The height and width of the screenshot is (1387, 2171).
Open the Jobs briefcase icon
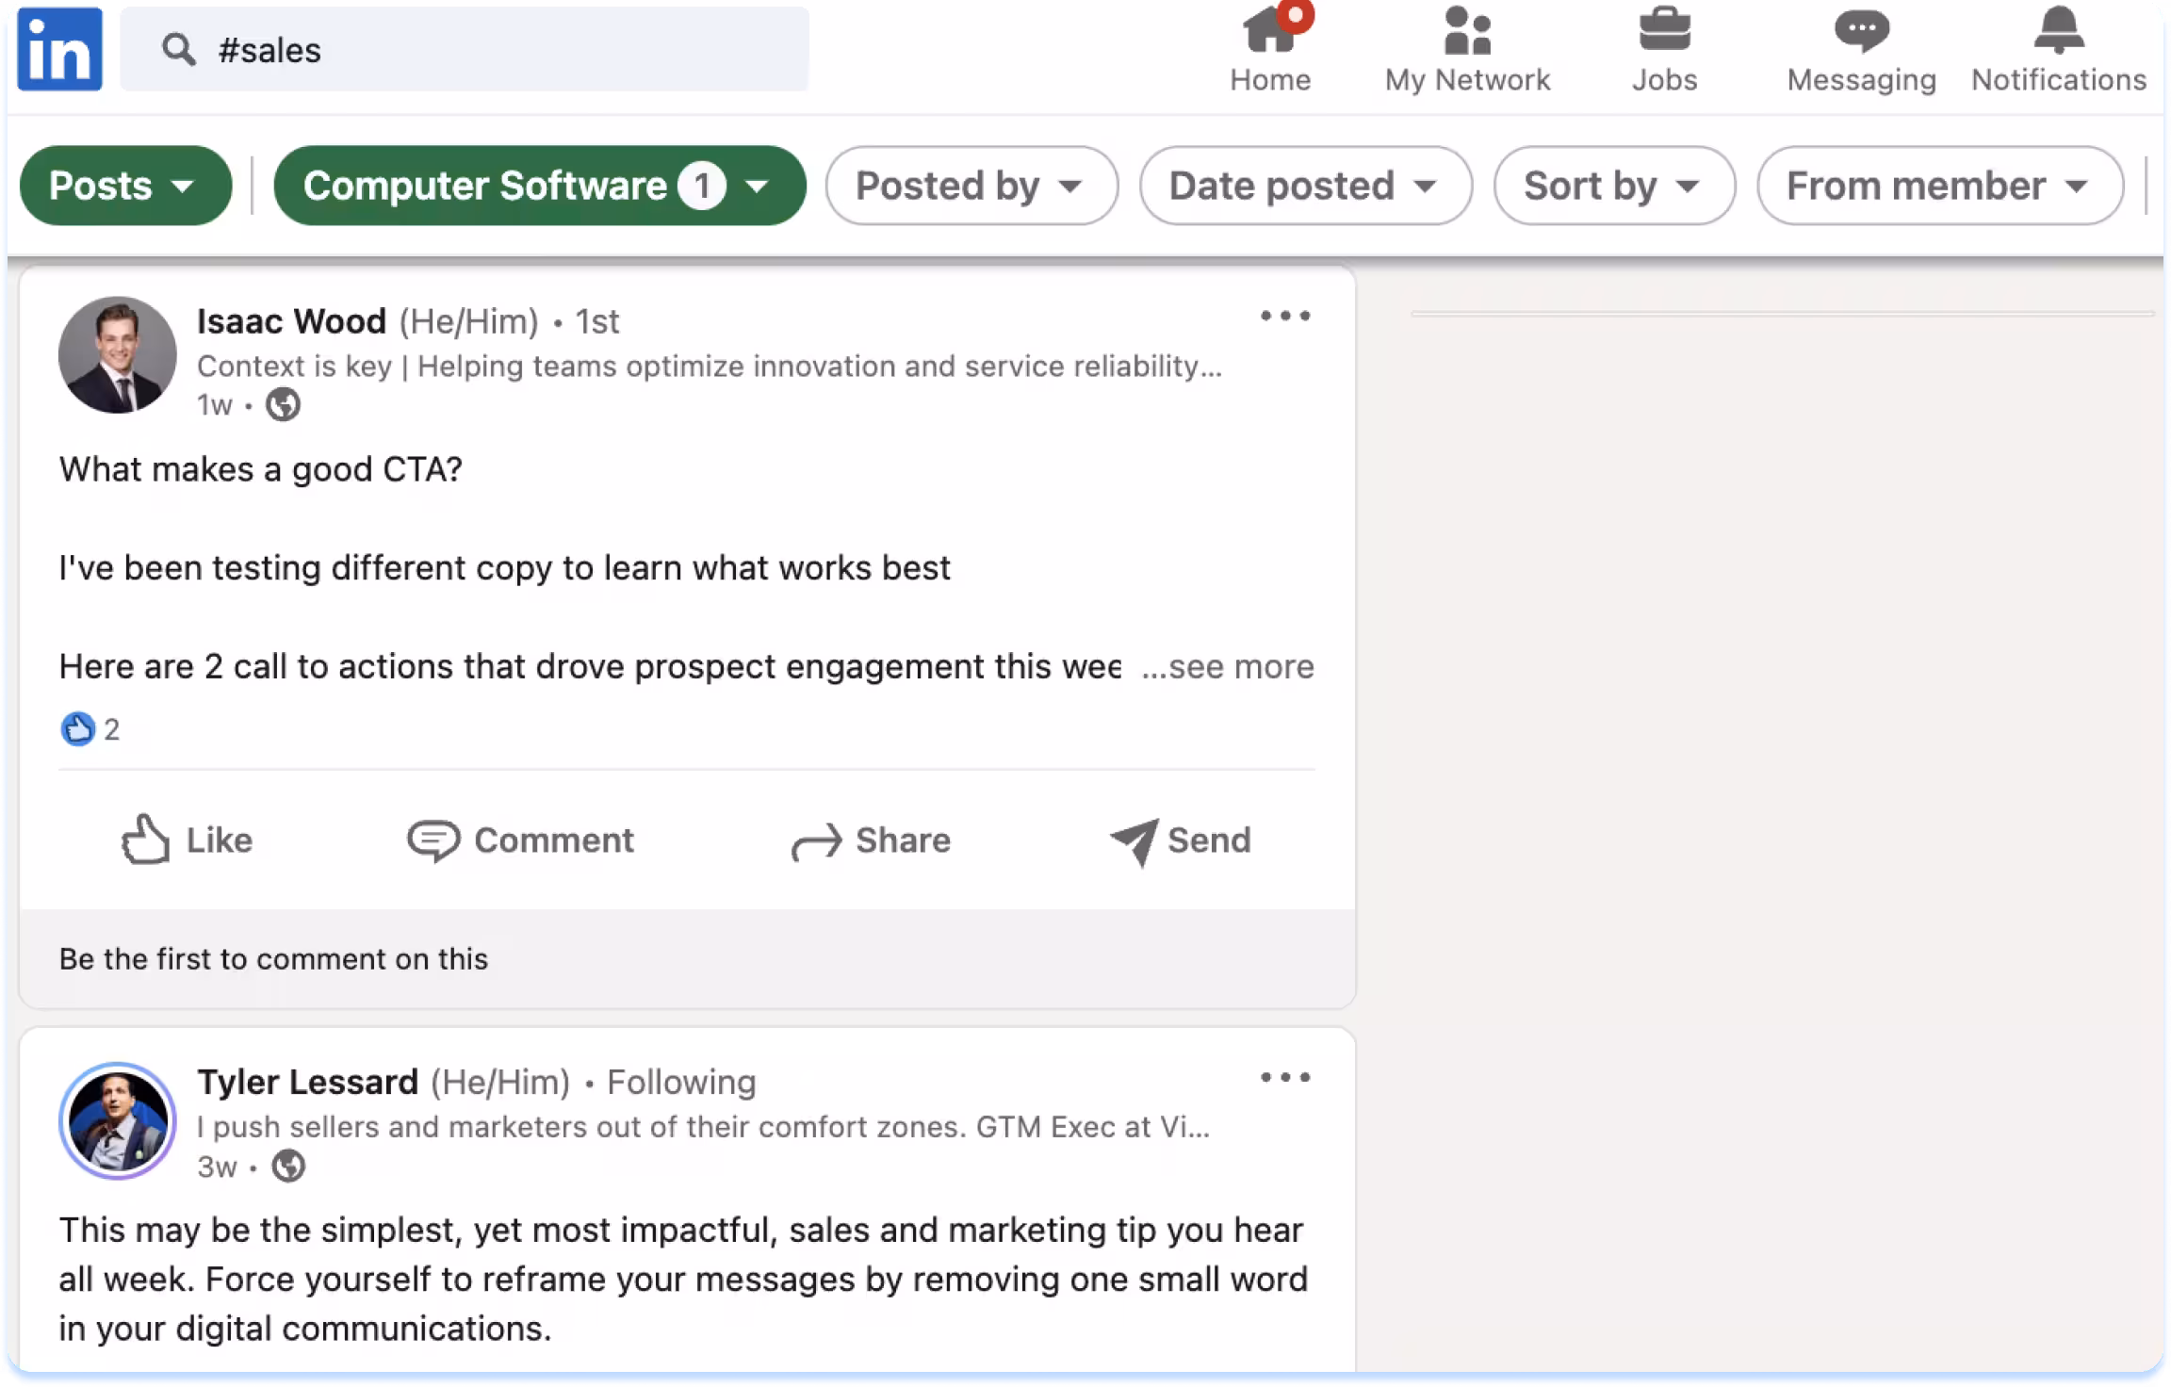[1664, 30]
